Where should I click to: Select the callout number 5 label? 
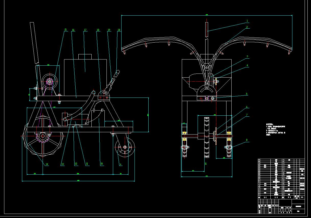tap(247, 94)
